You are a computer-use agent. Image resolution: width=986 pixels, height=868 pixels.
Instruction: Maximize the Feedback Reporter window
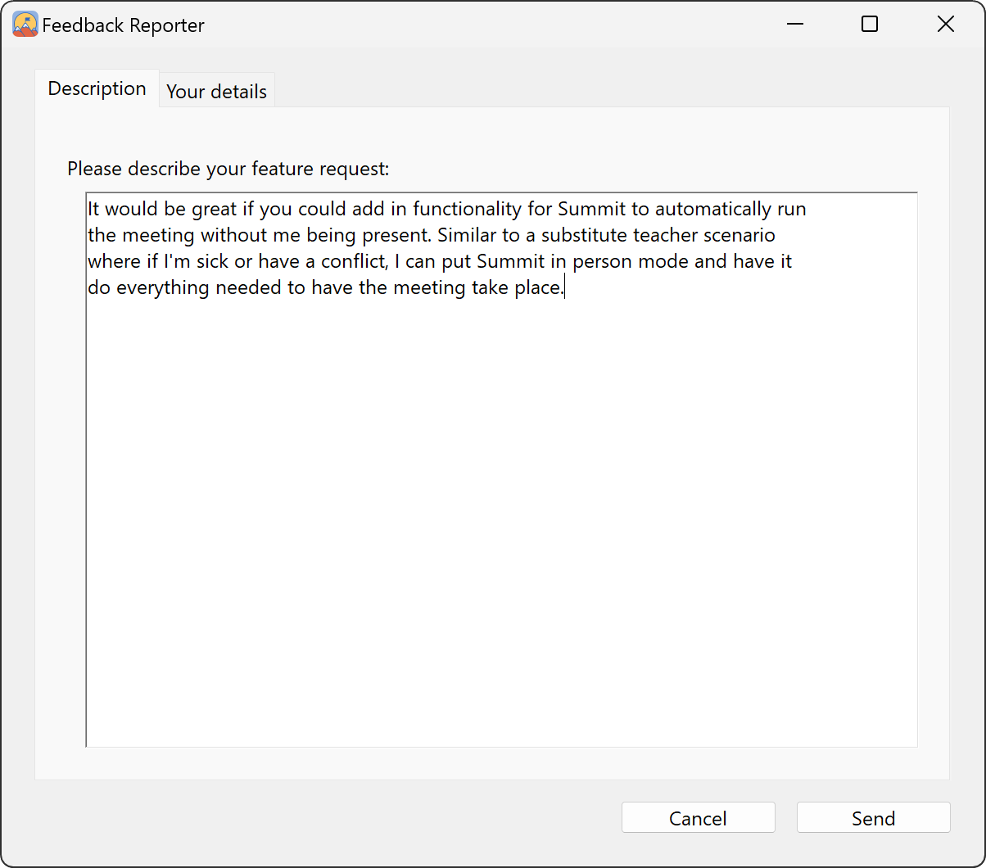[869, 24]
